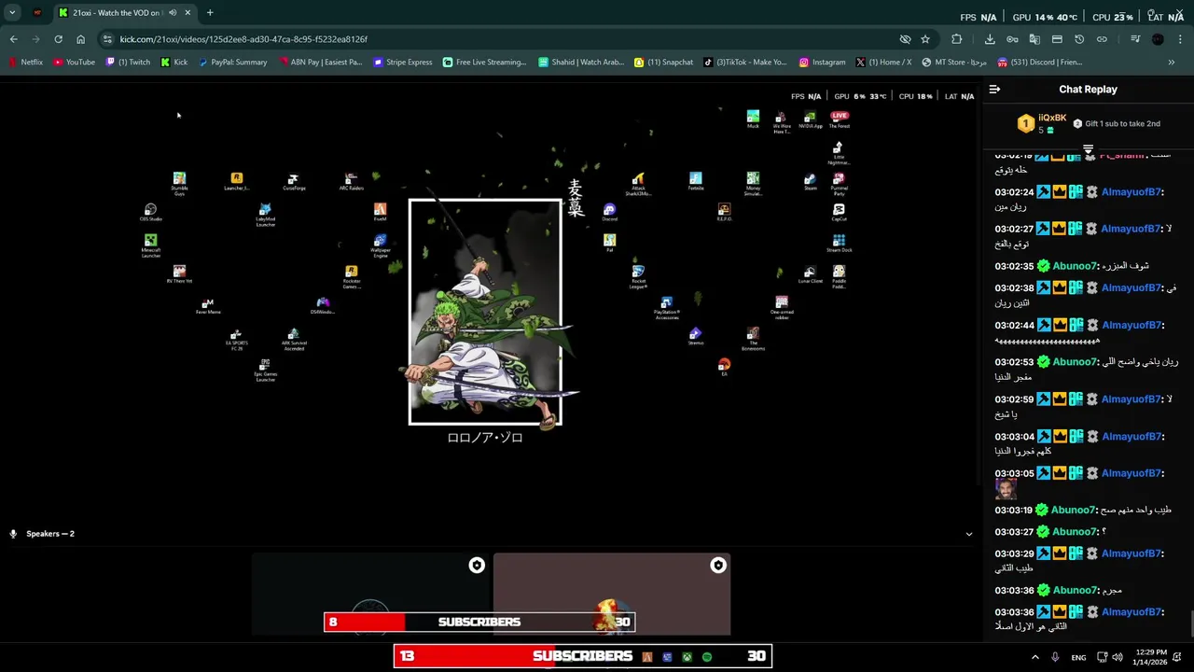Expand the bookmarks bar overflow chevron
Viewport: 1194px width, 672px height.
pos(1172,63)
